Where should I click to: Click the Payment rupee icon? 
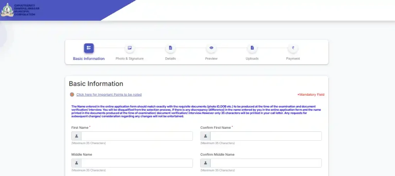point(293,48)
